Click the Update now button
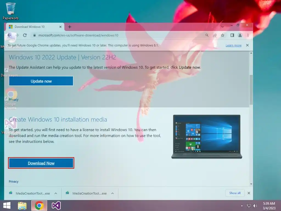Image resolution: width=281 pixels, height=211 pixels. pos(41,81)
